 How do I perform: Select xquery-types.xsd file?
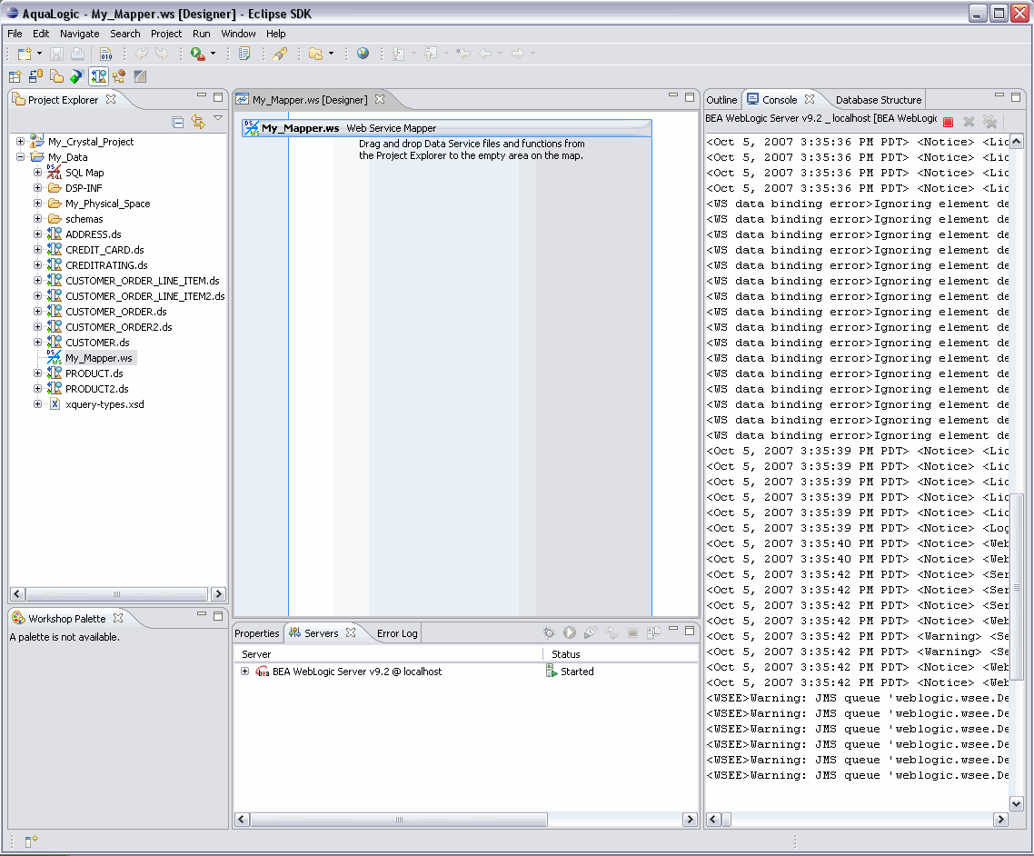(104, 404)
